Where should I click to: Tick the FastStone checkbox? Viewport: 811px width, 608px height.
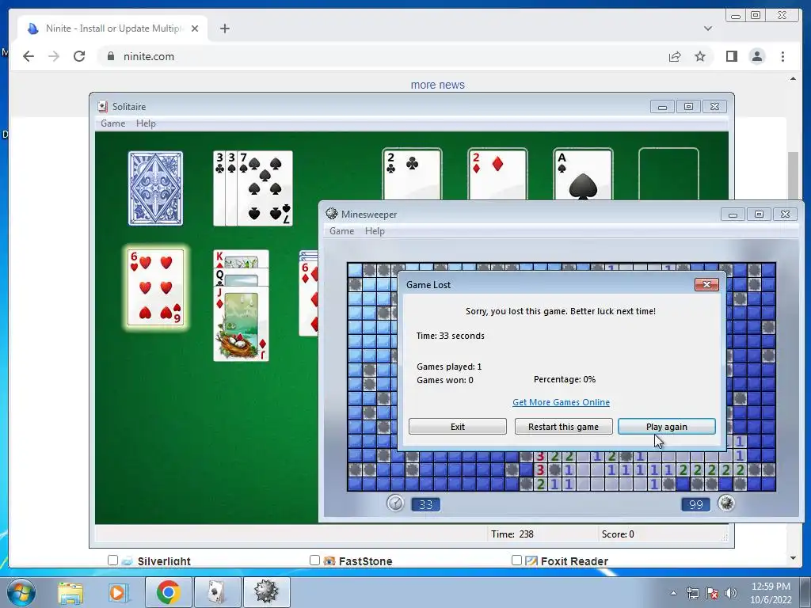[x=314, y=560]
